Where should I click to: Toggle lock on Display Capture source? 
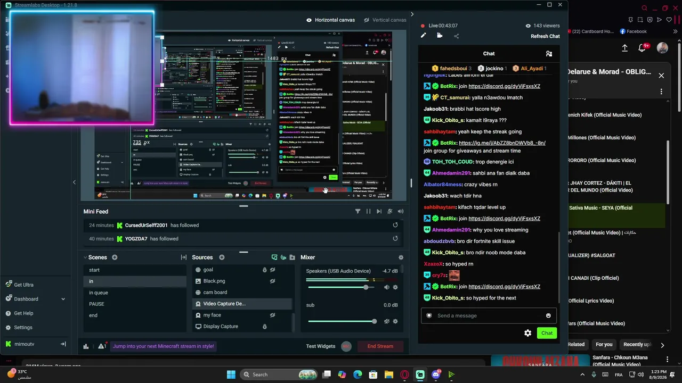[x=264, y=327]
